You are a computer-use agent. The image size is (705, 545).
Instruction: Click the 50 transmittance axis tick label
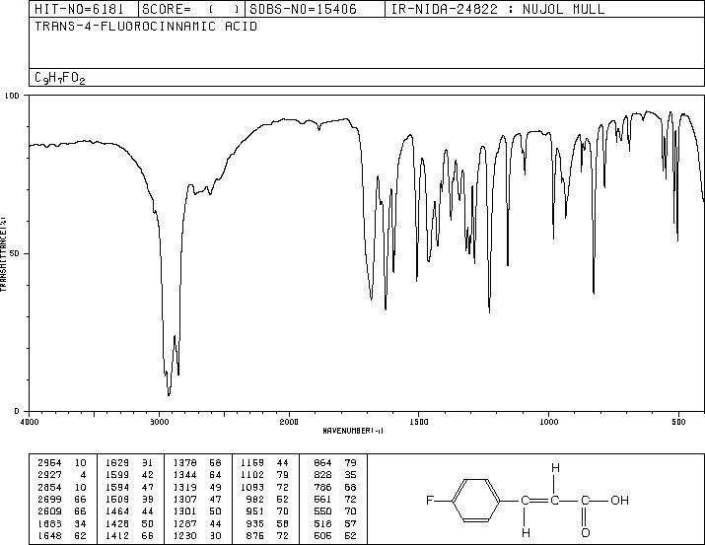click(x=13, y=253)
